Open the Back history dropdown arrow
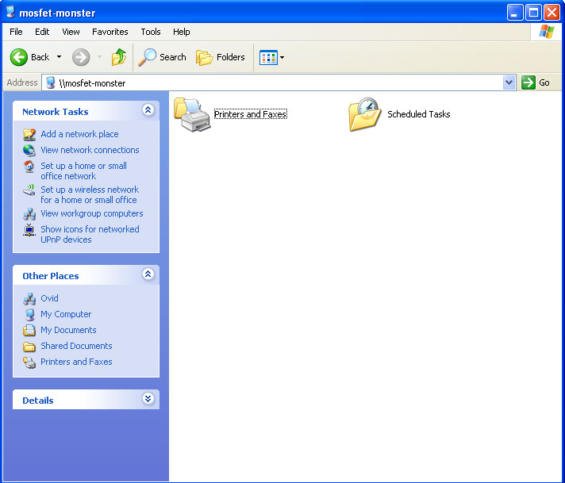 [x=59, y=57]
